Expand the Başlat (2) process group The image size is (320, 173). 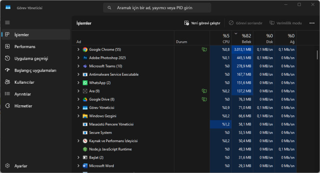coord(78,157)
